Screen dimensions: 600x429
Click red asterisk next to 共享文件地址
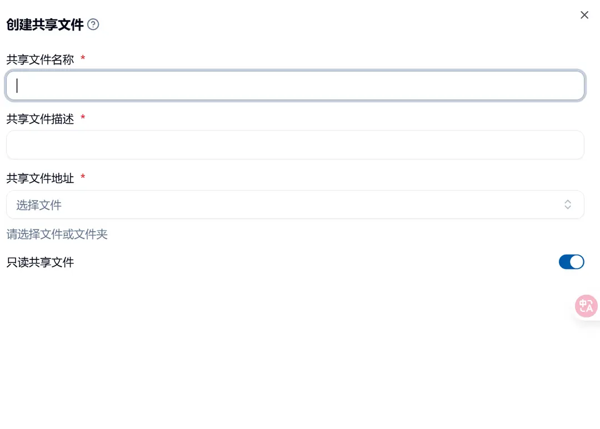[x=83, y=176]
